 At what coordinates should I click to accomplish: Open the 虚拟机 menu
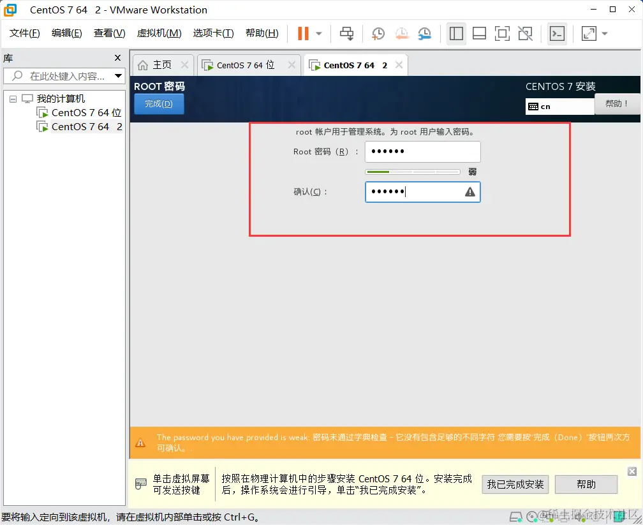point(159,33)
